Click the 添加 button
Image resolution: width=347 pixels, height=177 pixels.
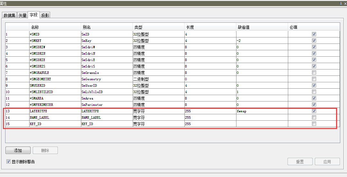click(x=18, y=150)
